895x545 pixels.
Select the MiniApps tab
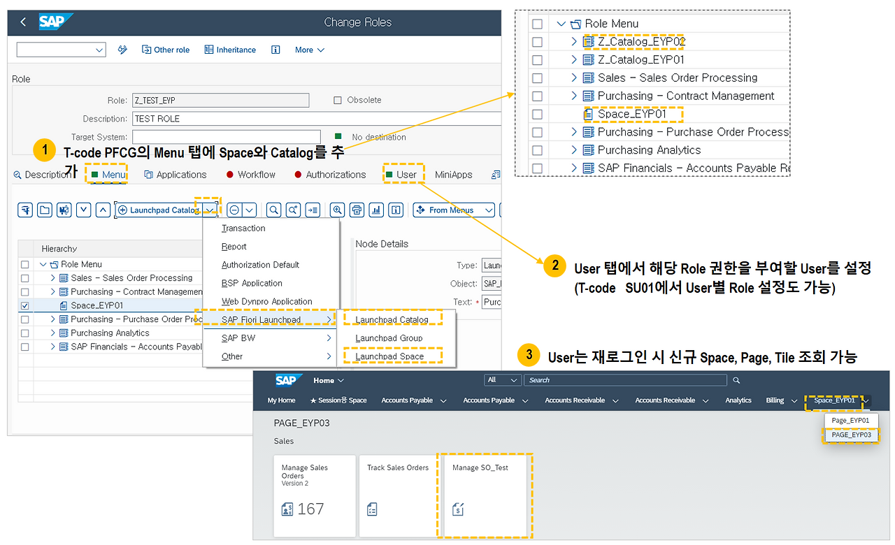click(454, 175)
